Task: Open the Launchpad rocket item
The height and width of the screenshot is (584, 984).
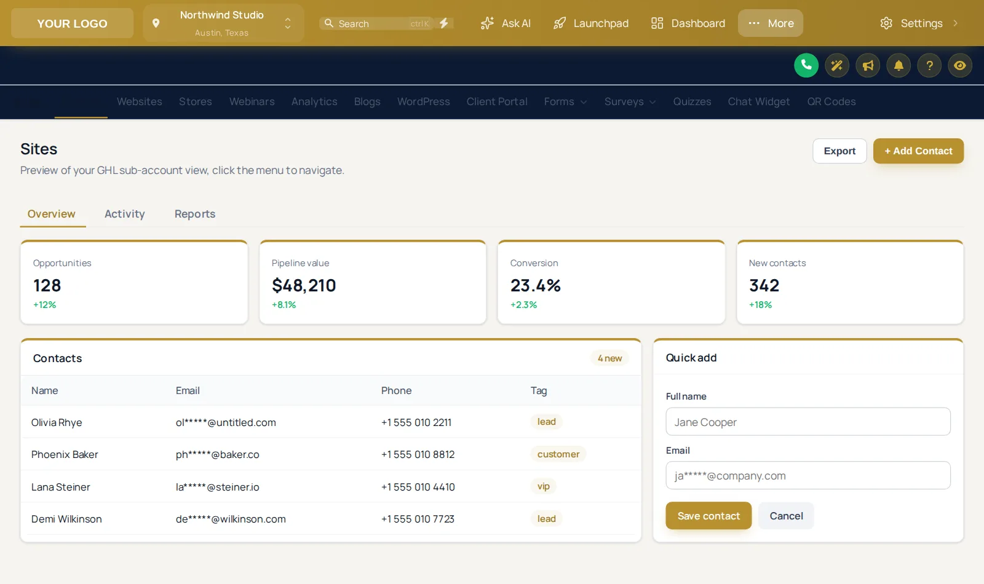Action: coord(591,23)
